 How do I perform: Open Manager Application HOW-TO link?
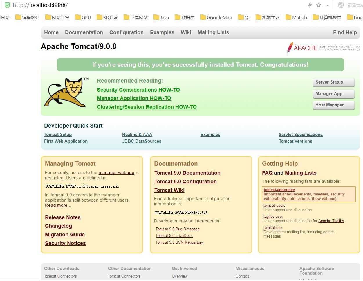tap(134, 98)
